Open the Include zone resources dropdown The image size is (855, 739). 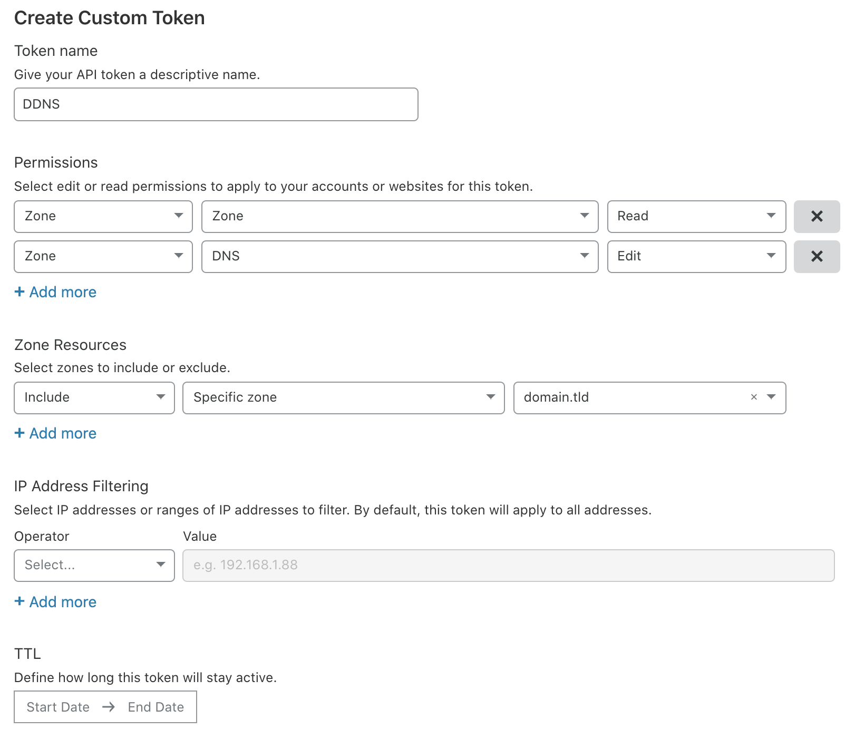pyautogui.click(x=94, y=397)
